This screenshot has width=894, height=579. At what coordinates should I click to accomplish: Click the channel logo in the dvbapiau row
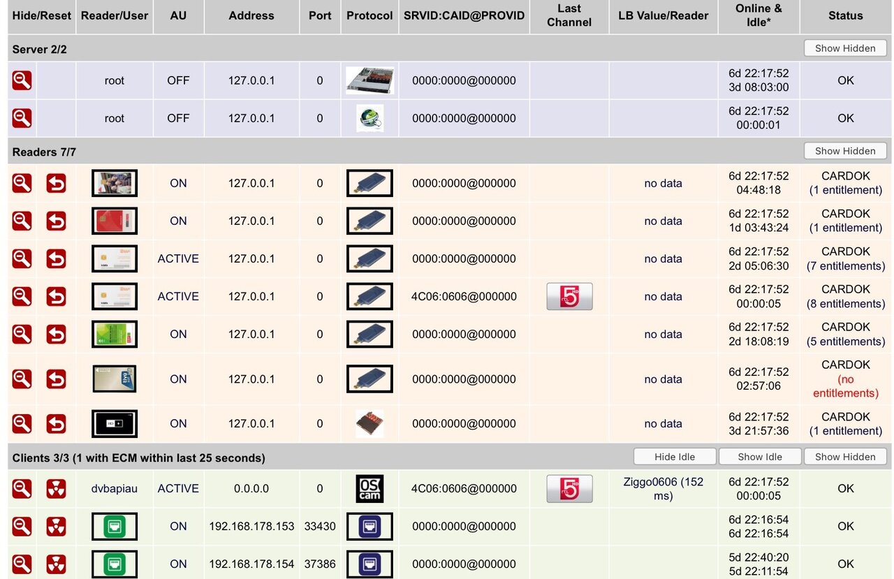tap(569, 489)
